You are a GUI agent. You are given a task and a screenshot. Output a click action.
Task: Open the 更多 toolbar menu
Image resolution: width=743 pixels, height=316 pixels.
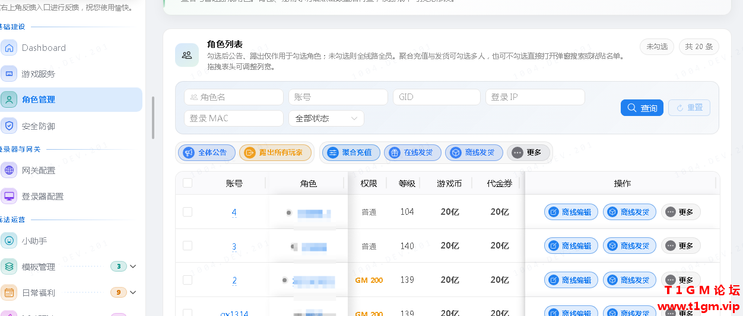coord(528,153)
